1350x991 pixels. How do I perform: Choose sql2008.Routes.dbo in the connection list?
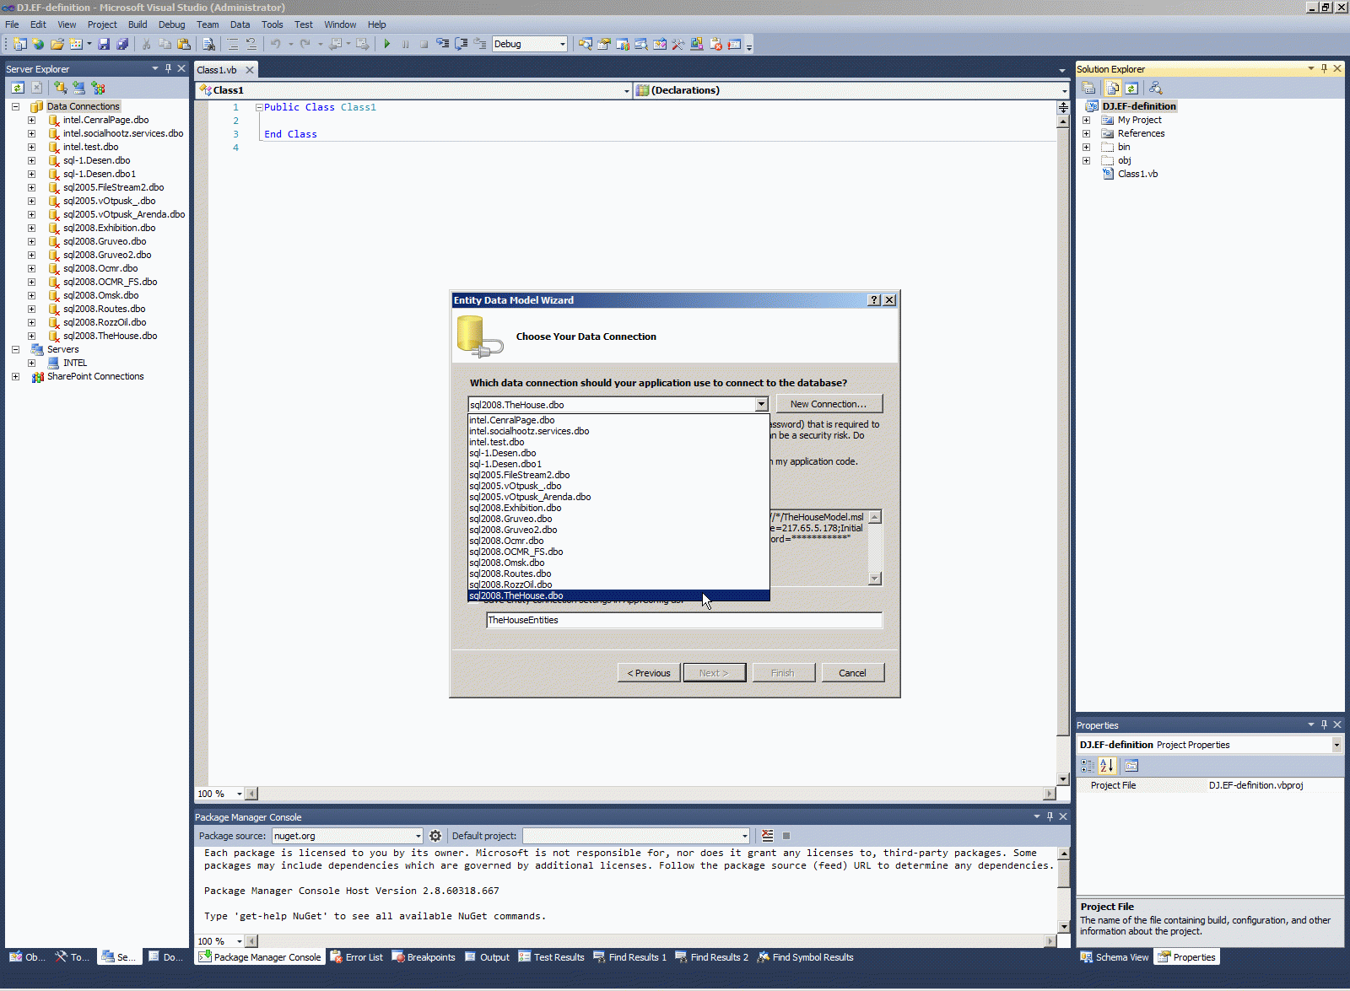(x=618, y=574)
